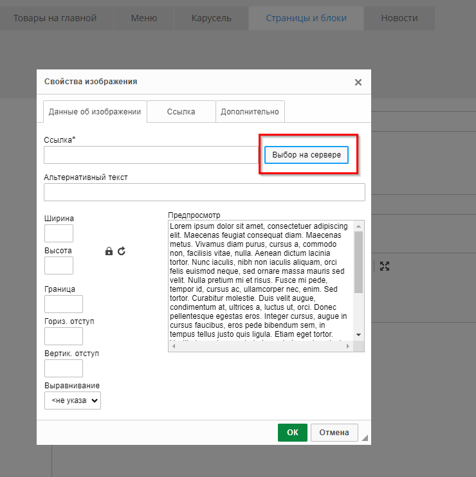Close the image properties dialog
This screenshot has height=477, width=476.
pyautogui.click(x=358, y=82)
